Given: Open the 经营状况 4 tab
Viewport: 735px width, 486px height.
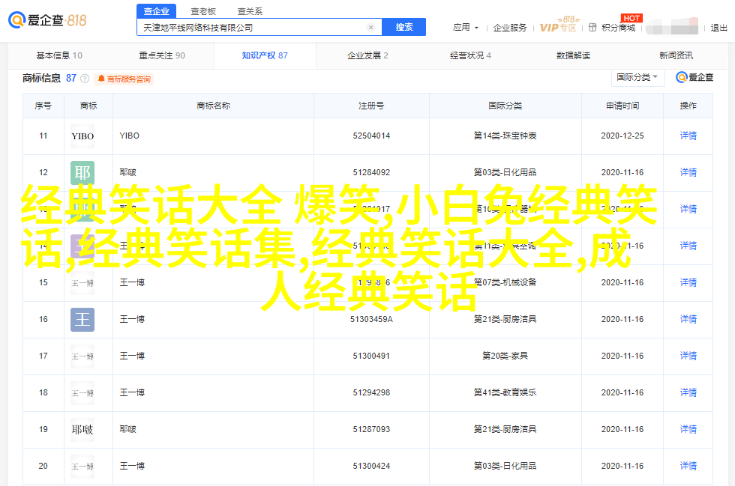Looking at the screenshot, I should tap(470, 55).
